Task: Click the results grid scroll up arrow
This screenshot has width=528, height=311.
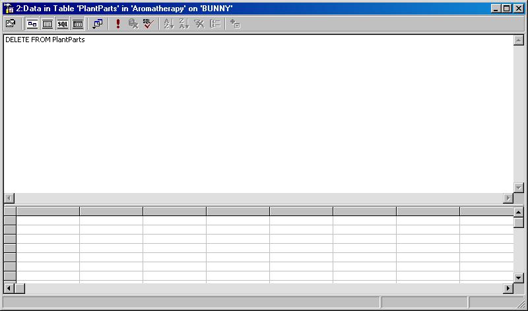Action: (519, 212)
